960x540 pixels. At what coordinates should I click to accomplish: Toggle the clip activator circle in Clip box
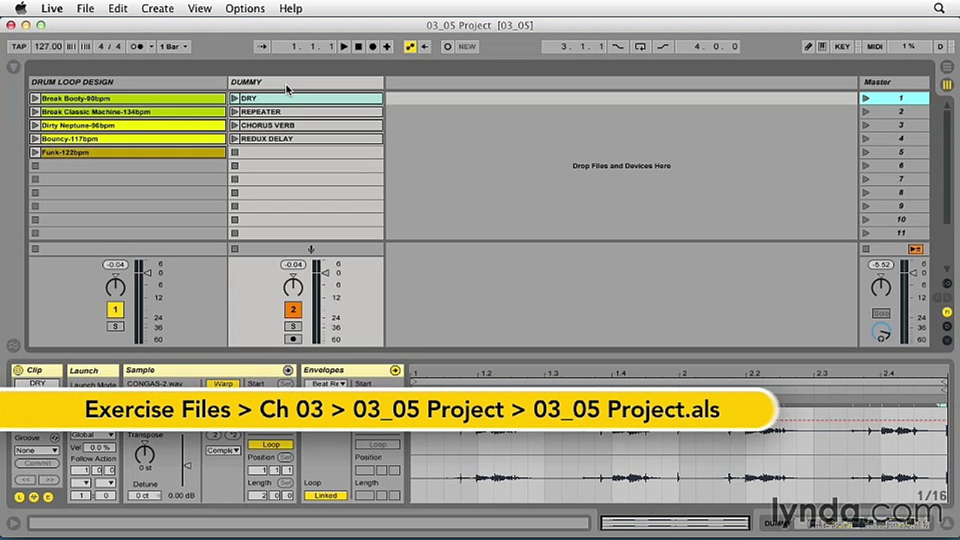(19, 370)
